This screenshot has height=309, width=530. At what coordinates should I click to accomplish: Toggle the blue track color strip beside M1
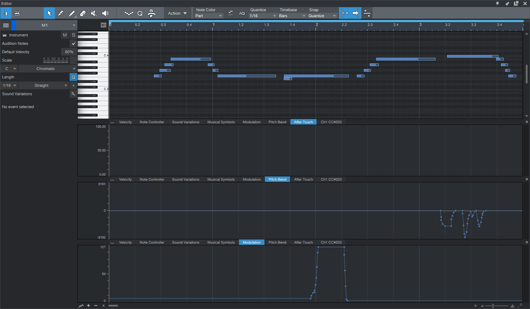[14, 25]
